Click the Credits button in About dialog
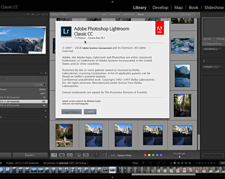The width and height of the screenshot is (225, 179). (90, 112)
